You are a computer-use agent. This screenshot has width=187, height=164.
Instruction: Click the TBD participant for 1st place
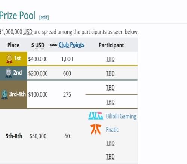point(110,59)
